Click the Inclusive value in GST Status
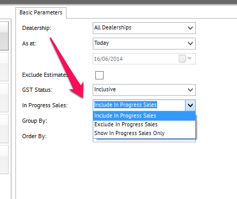The height and width of the screenshot is (199, 237). pos(105,89)
